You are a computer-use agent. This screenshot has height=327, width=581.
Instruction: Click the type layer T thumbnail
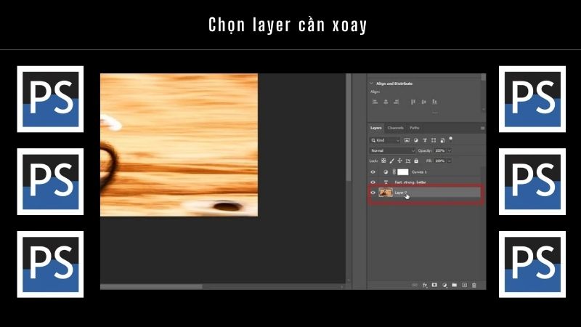click(x=386, y=182)
